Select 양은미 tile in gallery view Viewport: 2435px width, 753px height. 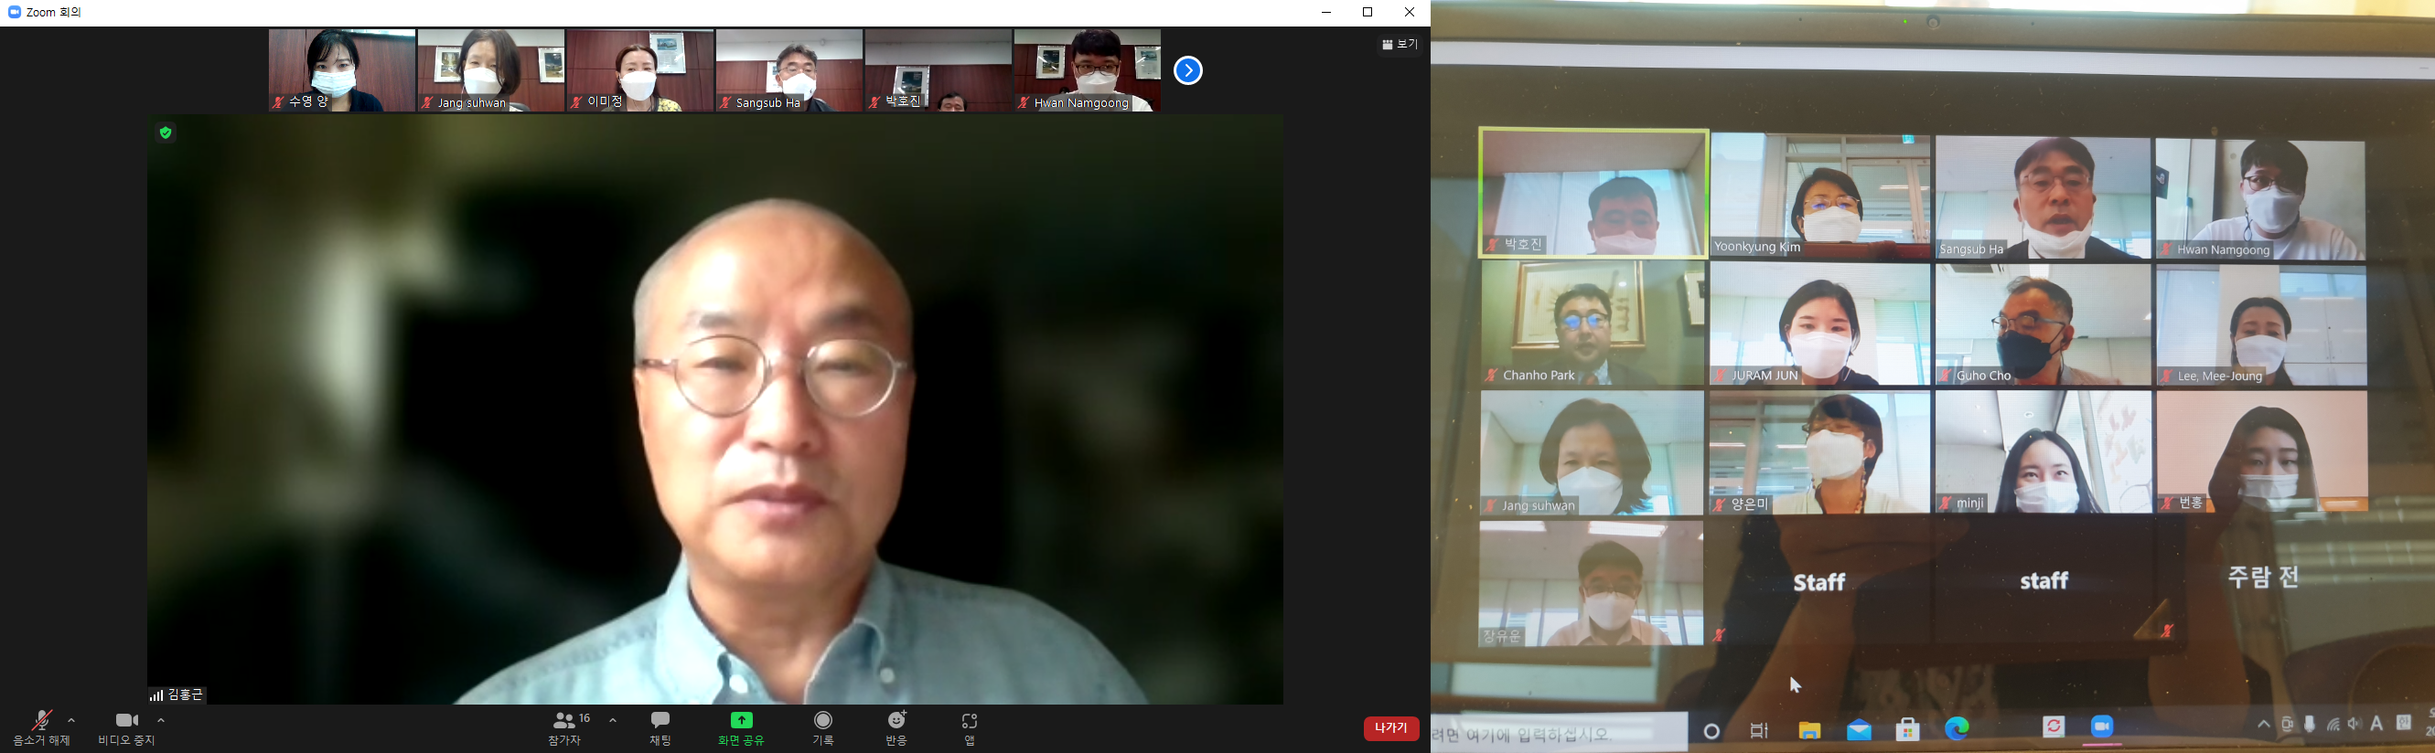click(x=1819, y=453)
